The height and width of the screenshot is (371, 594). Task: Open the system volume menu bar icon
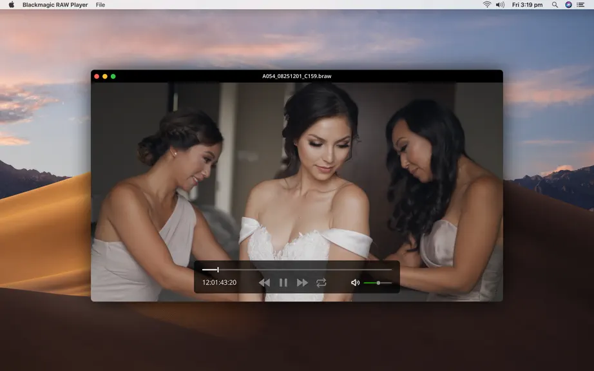(x=500, y=5)
